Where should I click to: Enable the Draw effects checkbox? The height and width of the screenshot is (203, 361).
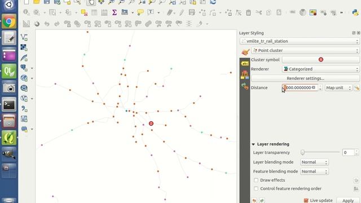coord(256,180)
